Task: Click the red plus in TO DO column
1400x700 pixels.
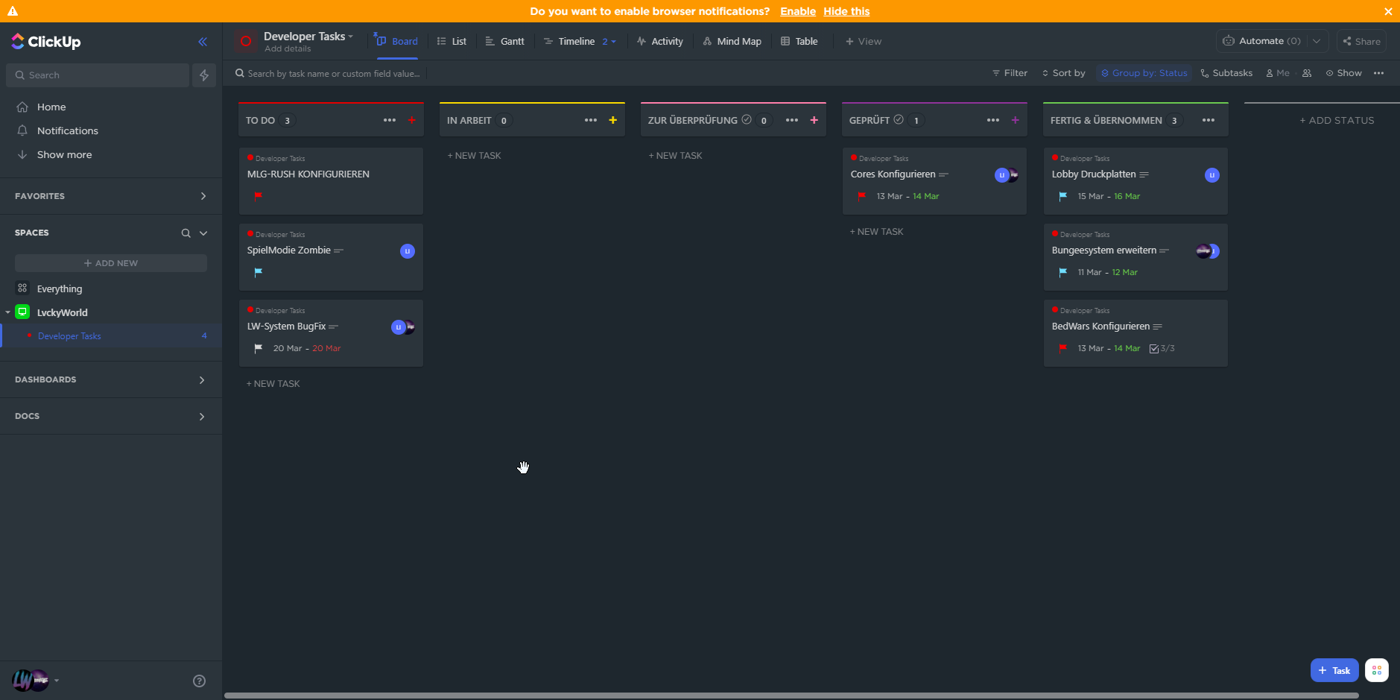Action: pyautogui.click(x=411, y=120)
